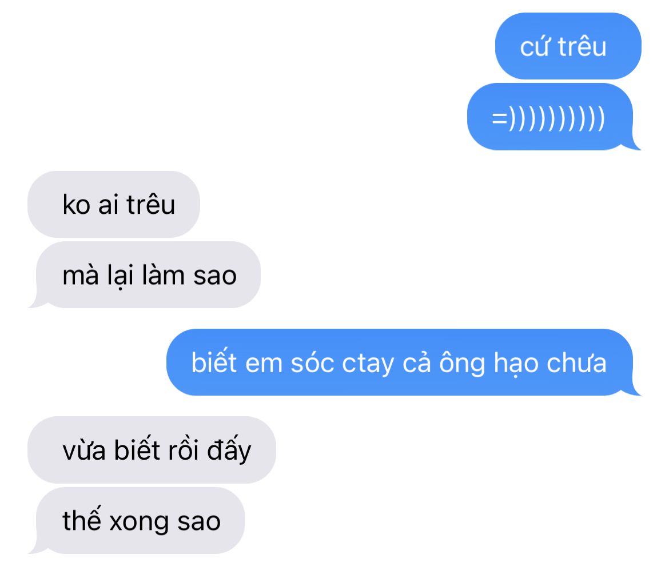
Task: Click the word 'vừa' in the gray bubble
Action: coord(84,451)
